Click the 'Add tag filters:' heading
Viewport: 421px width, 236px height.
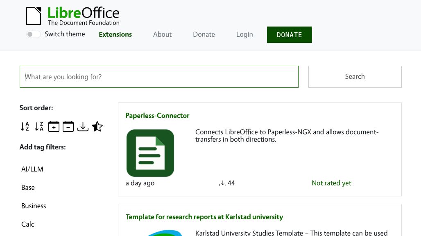(43, 147)
